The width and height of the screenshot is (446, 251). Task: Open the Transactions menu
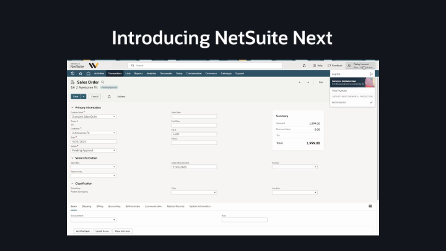(x=115, y=73)
